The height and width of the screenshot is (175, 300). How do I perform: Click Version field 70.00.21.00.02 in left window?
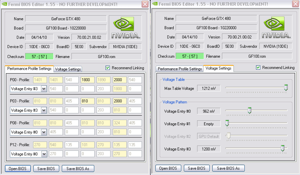coord(89,37)
